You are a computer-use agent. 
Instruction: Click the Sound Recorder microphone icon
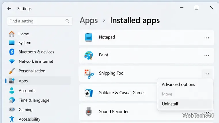click(x=88, y=112)
